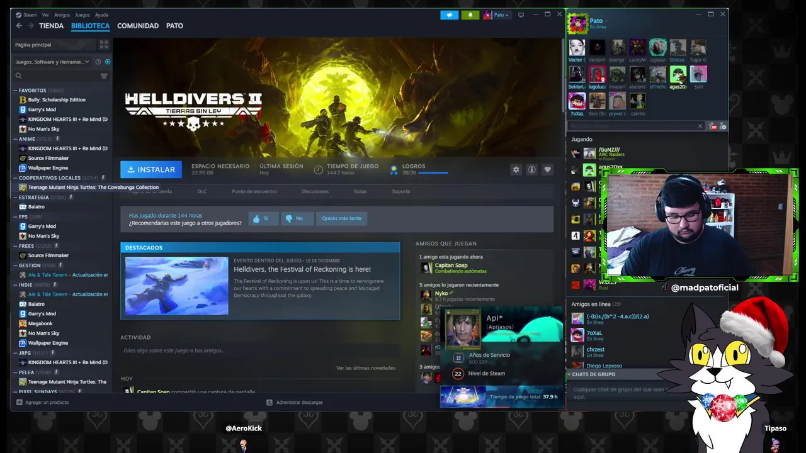Open Página principal library home
Viewport: 806px width, 453px height.
point(55,45)
